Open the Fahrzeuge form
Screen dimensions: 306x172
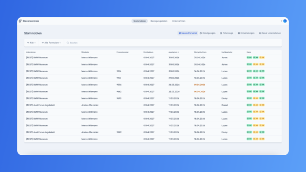(227, 33)
